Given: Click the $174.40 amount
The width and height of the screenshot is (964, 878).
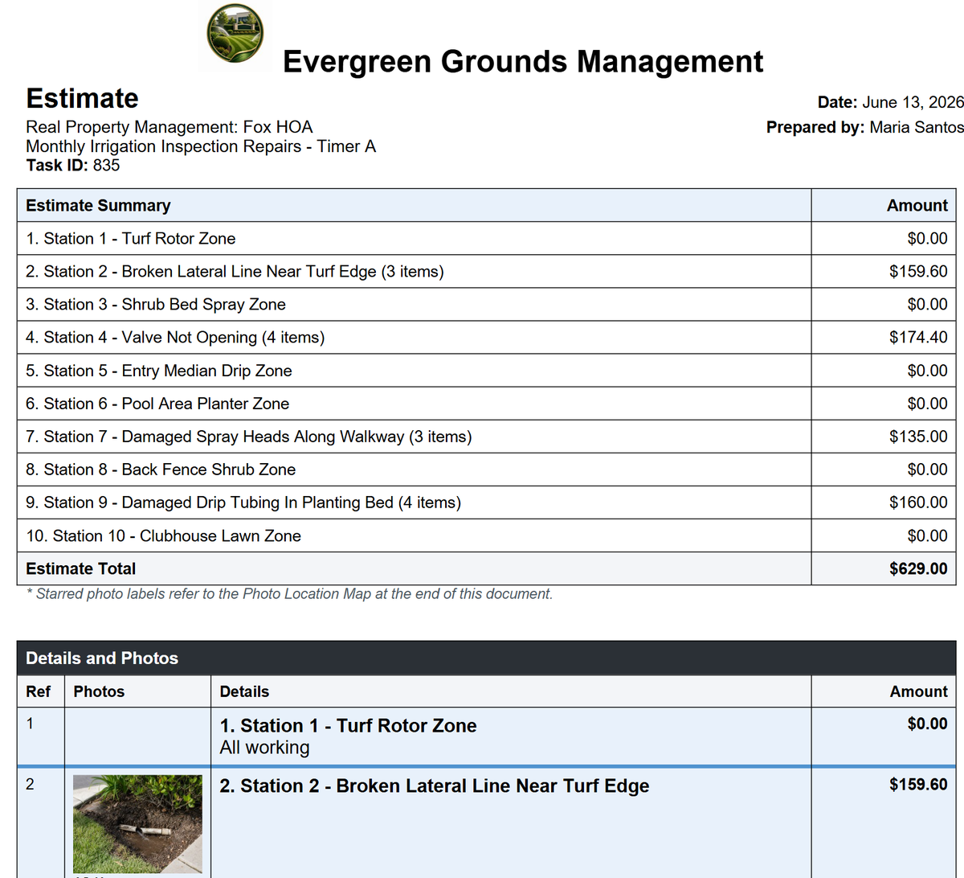Looking at the screenshot, I should point(918,337).
